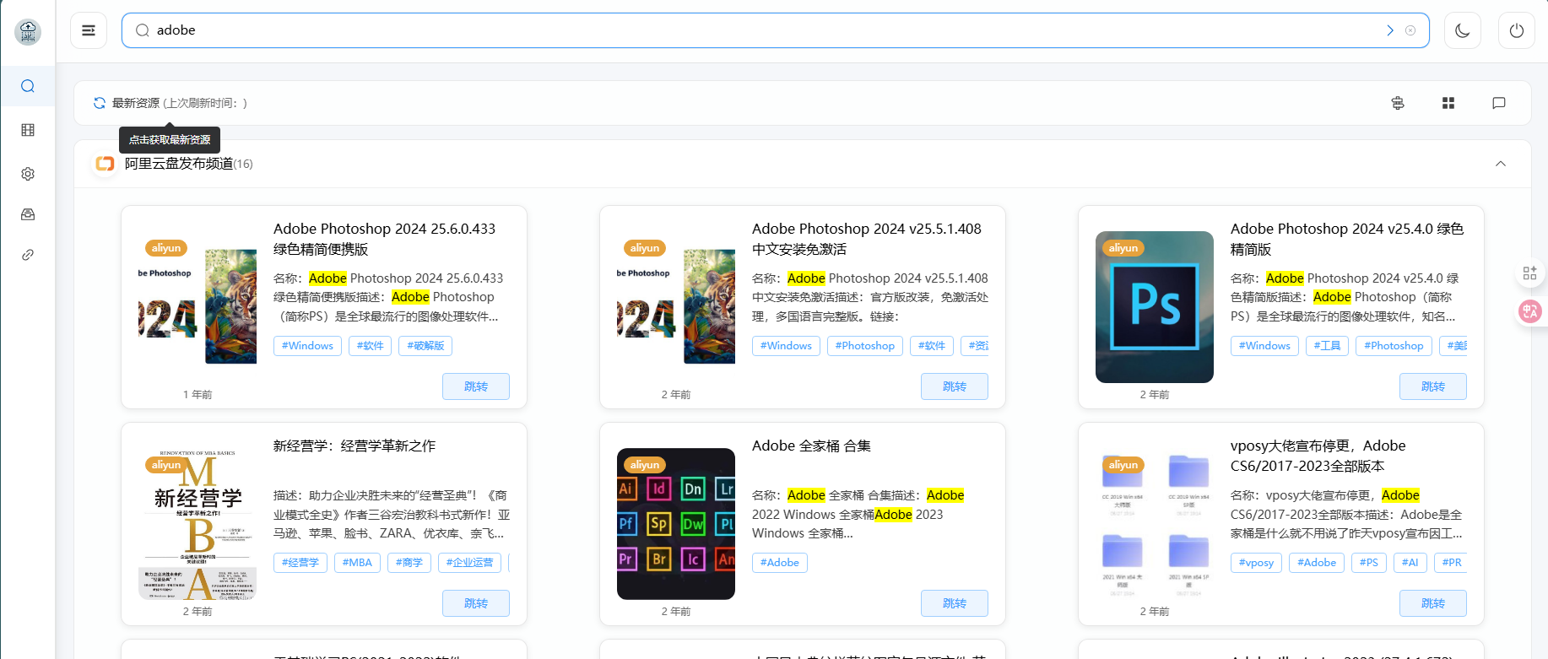This screenshot has width=1548, height=659.
Task: Toggle dark mode with the moon icon
Action: click(1463, 30)
